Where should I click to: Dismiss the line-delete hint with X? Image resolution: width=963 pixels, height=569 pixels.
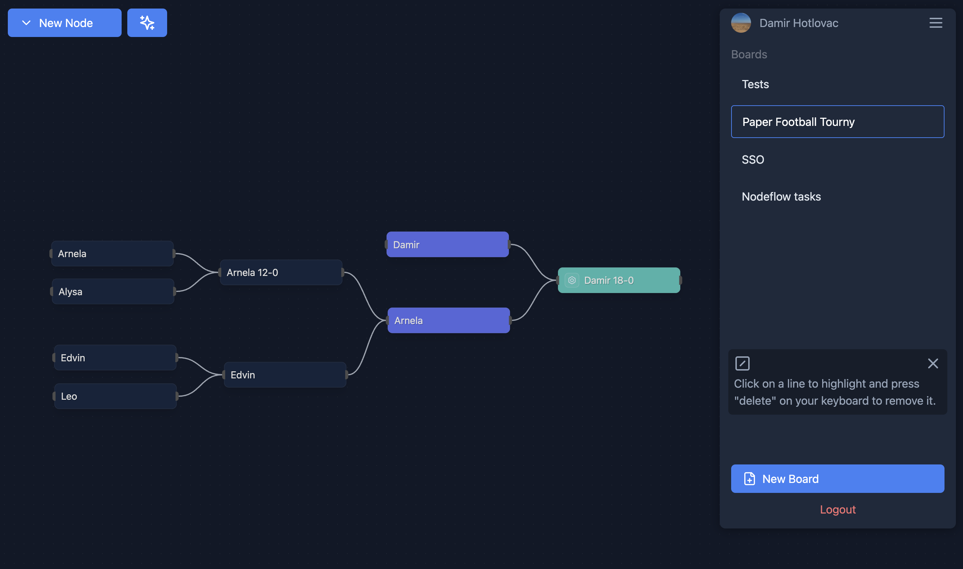pyautogui.click(x=933, y=363)
